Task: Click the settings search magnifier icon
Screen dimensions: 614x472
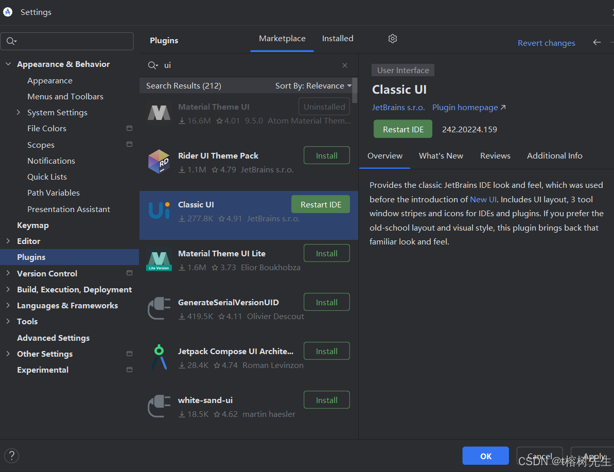Action: [11, 41]
